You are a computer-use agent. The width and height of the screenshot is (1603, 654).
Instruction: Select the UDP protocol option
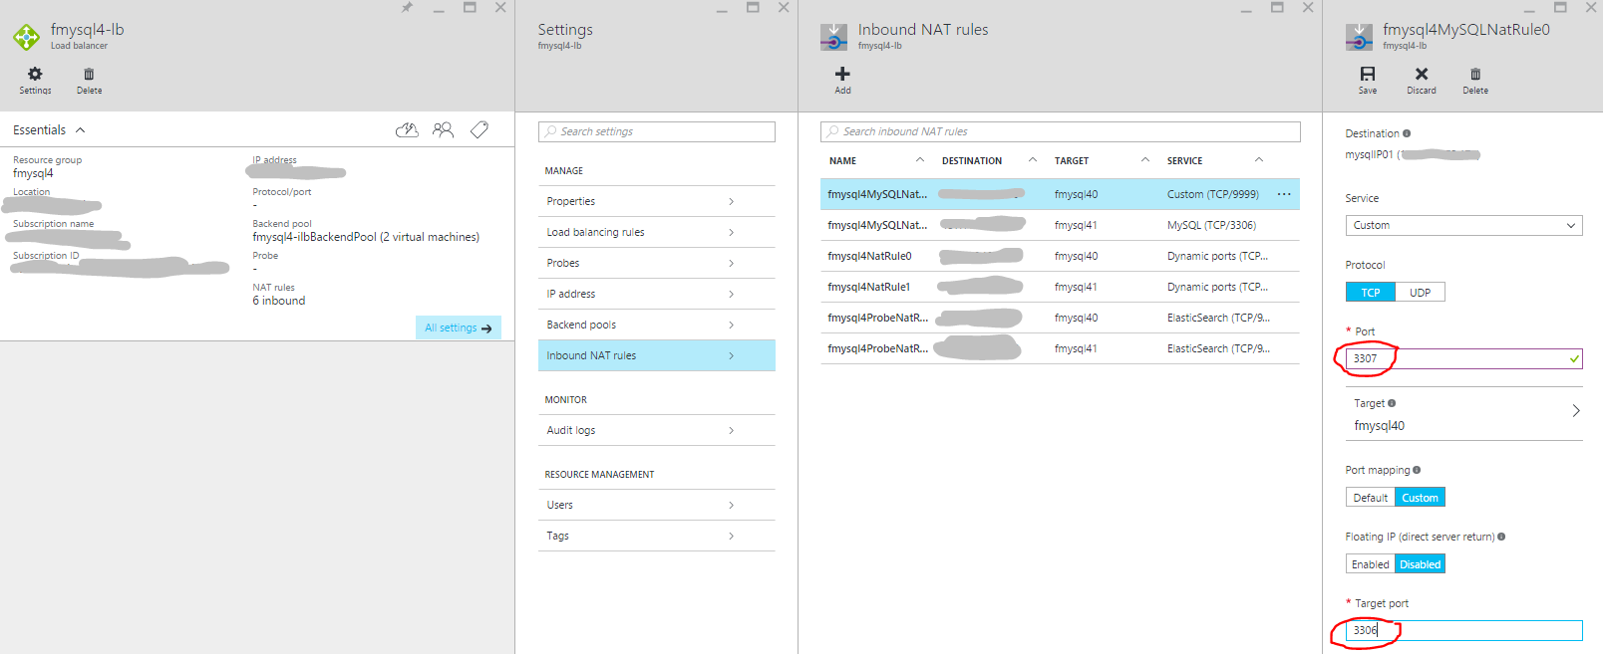coord(1420,292)
